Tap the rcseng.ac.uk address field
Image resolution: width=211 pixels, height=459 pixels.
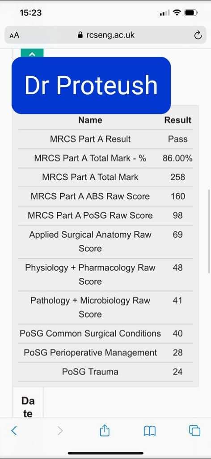pyautogui.click(x=105, y=35)
